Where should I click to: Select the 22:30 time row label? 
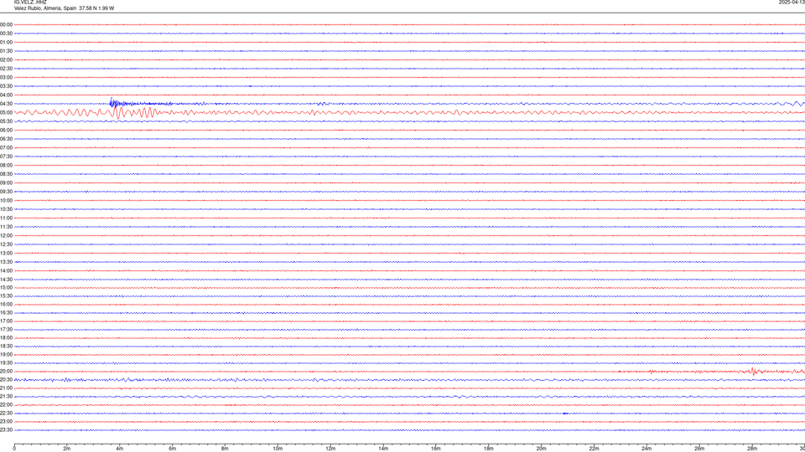tap(6, 413)
